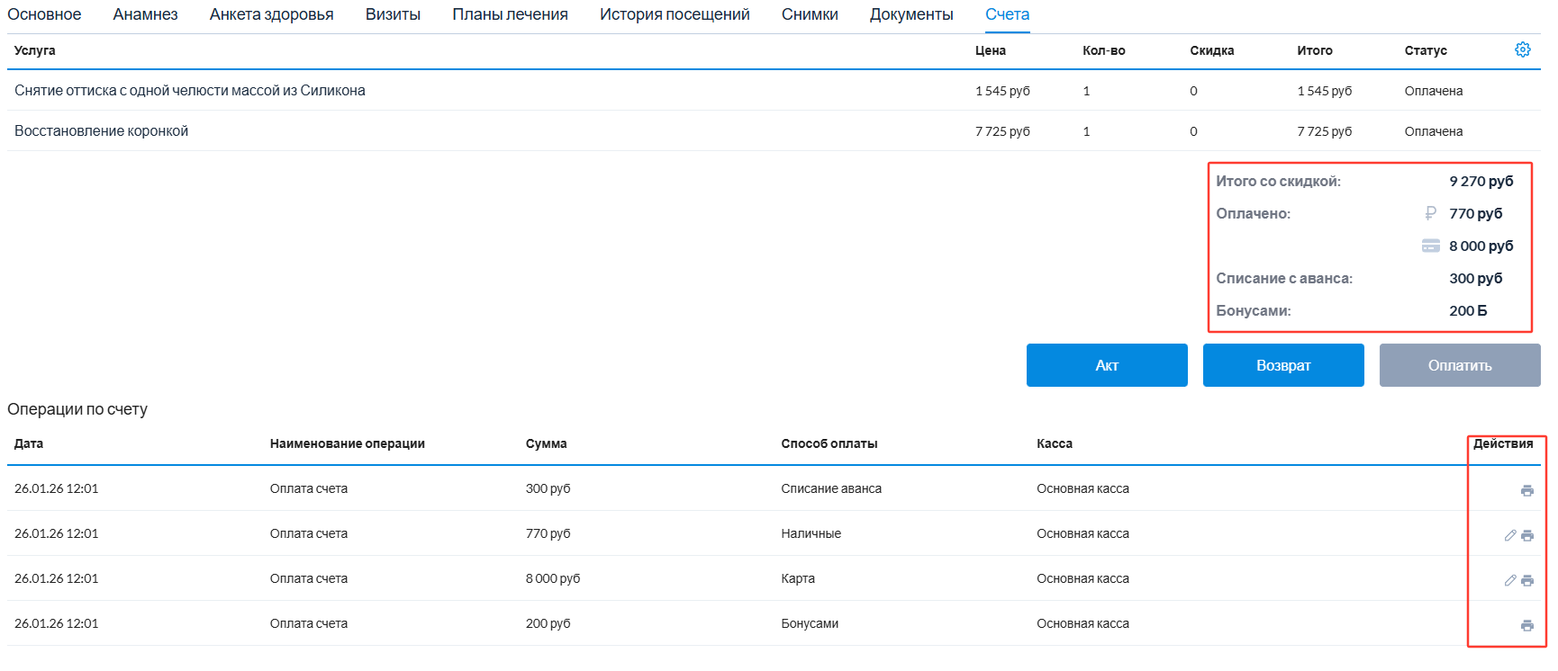Go to the Визиты tab
Viewport: 1558px width, 671px height.
pos(393,14)
